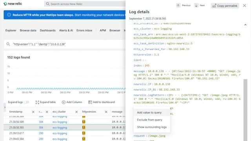Click the Log details scrollbar thumb

[245, 110]
